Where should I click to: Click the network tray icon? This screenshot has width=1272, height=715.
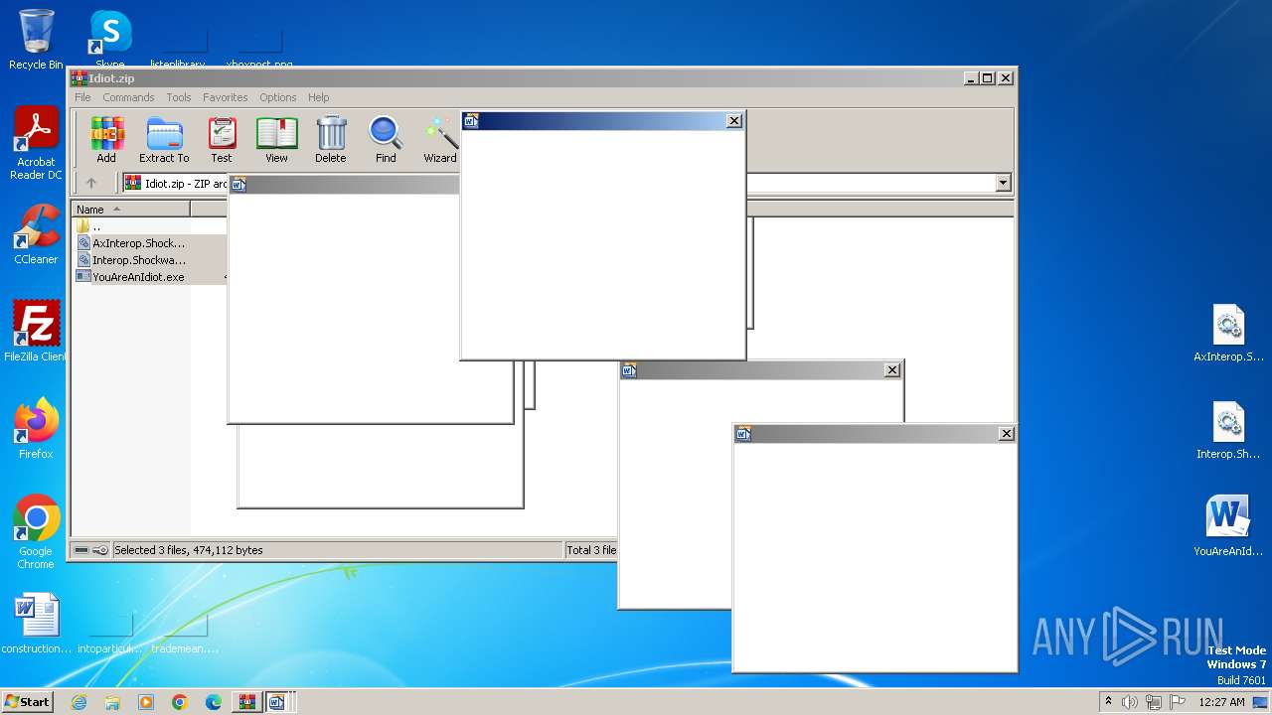1154,702
